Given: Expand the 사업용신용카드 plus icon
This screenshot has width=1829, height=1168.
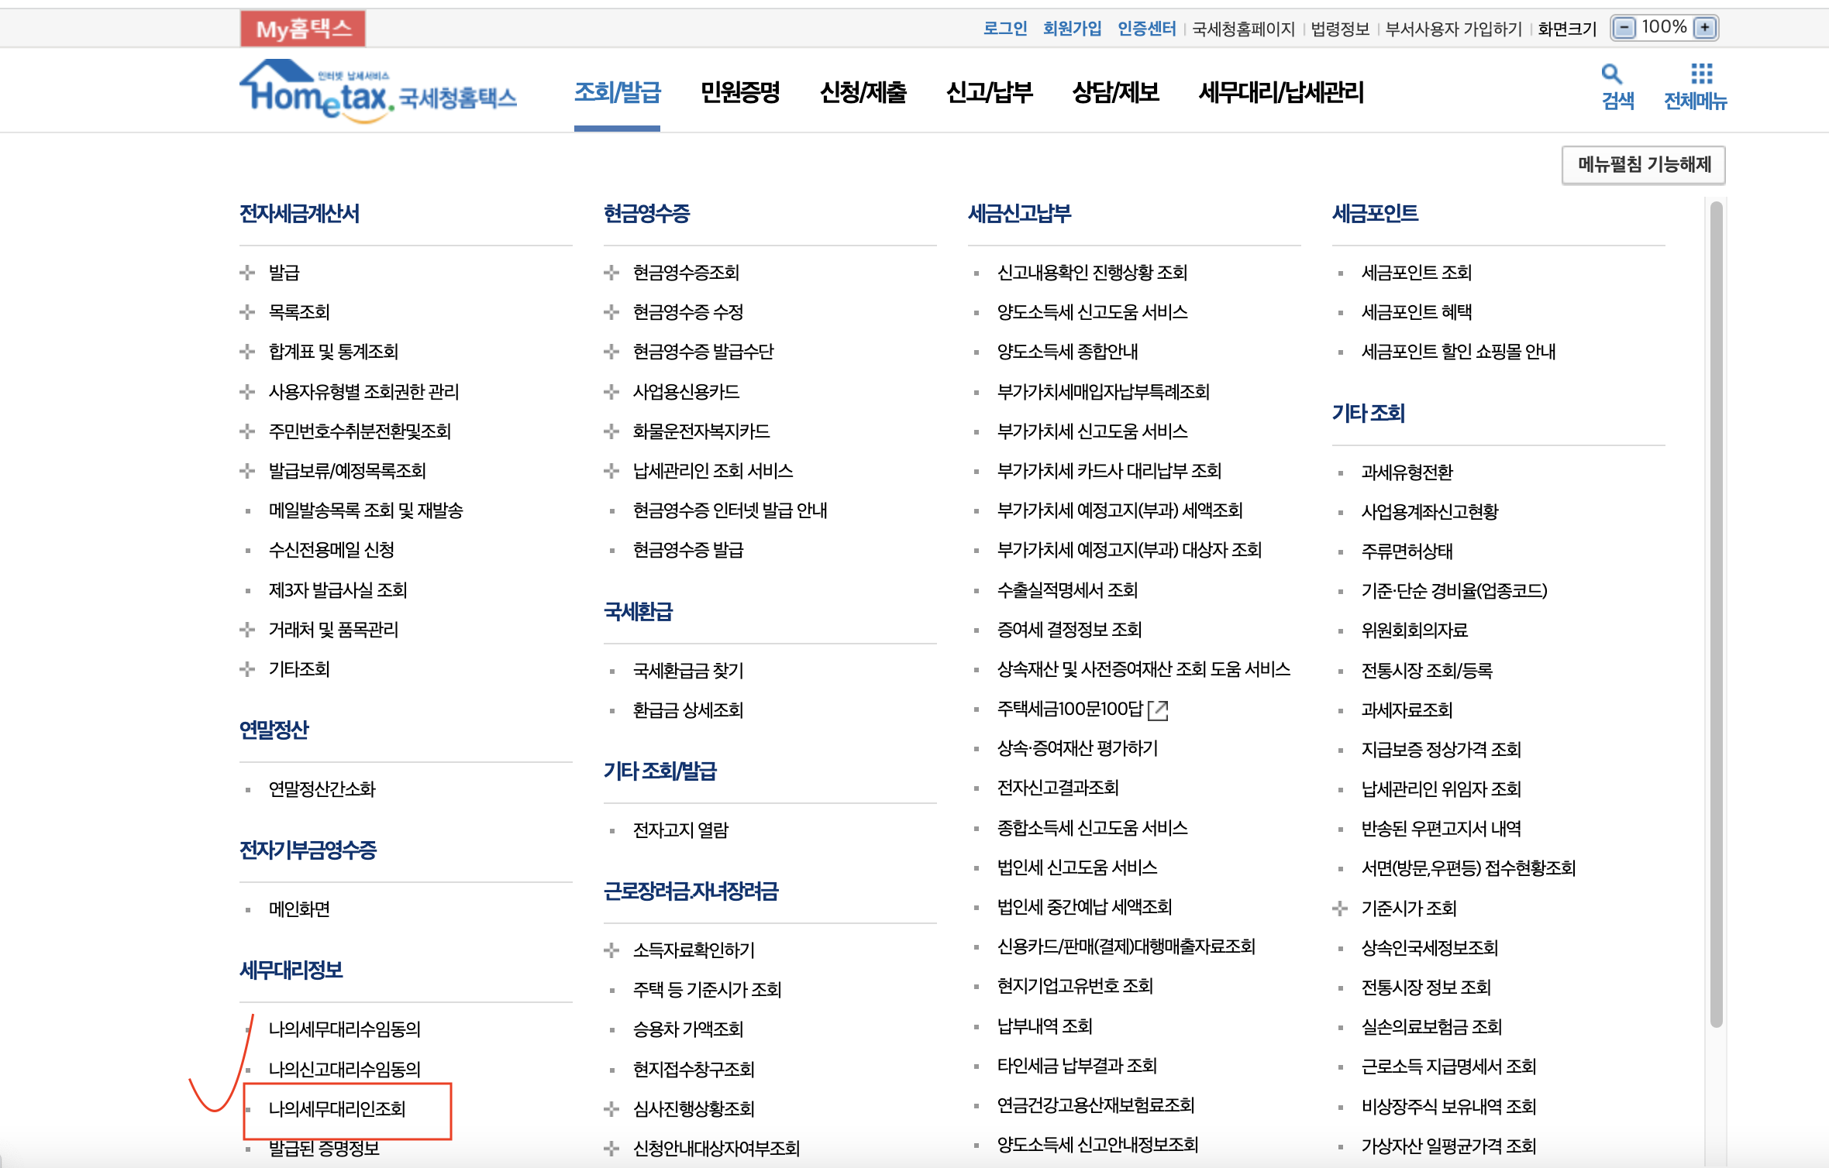Looking at the screenshot, I should point(611,392).
